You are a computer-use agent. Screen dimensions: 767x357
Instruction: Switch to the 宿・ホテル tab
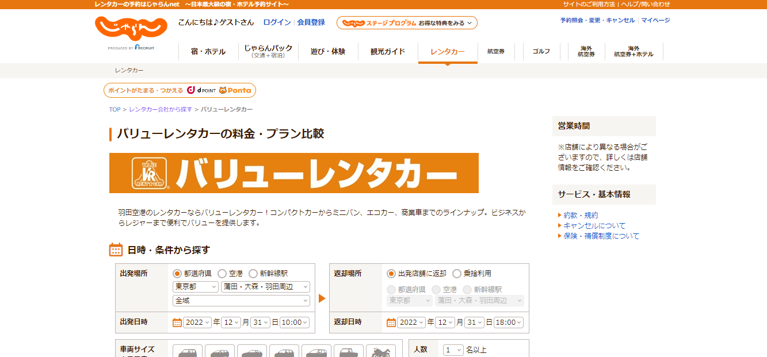tap(208, 52)
